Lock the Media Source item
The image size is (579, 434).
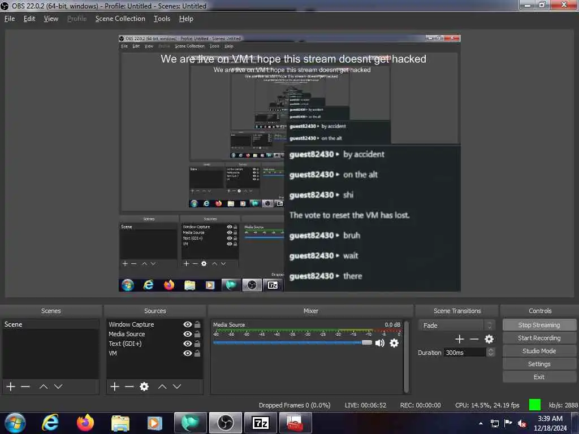click(197, 334)
